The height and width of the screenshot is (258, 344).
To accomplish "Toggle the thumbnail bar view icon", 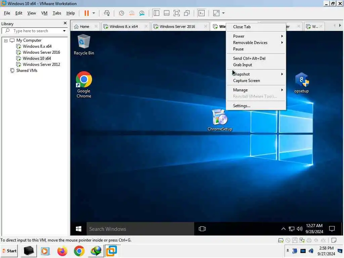I will coord(167,13).
